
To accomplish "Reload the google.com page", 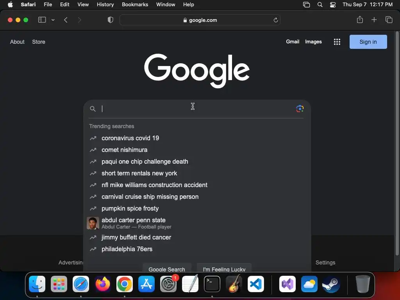I will point(275,20).
